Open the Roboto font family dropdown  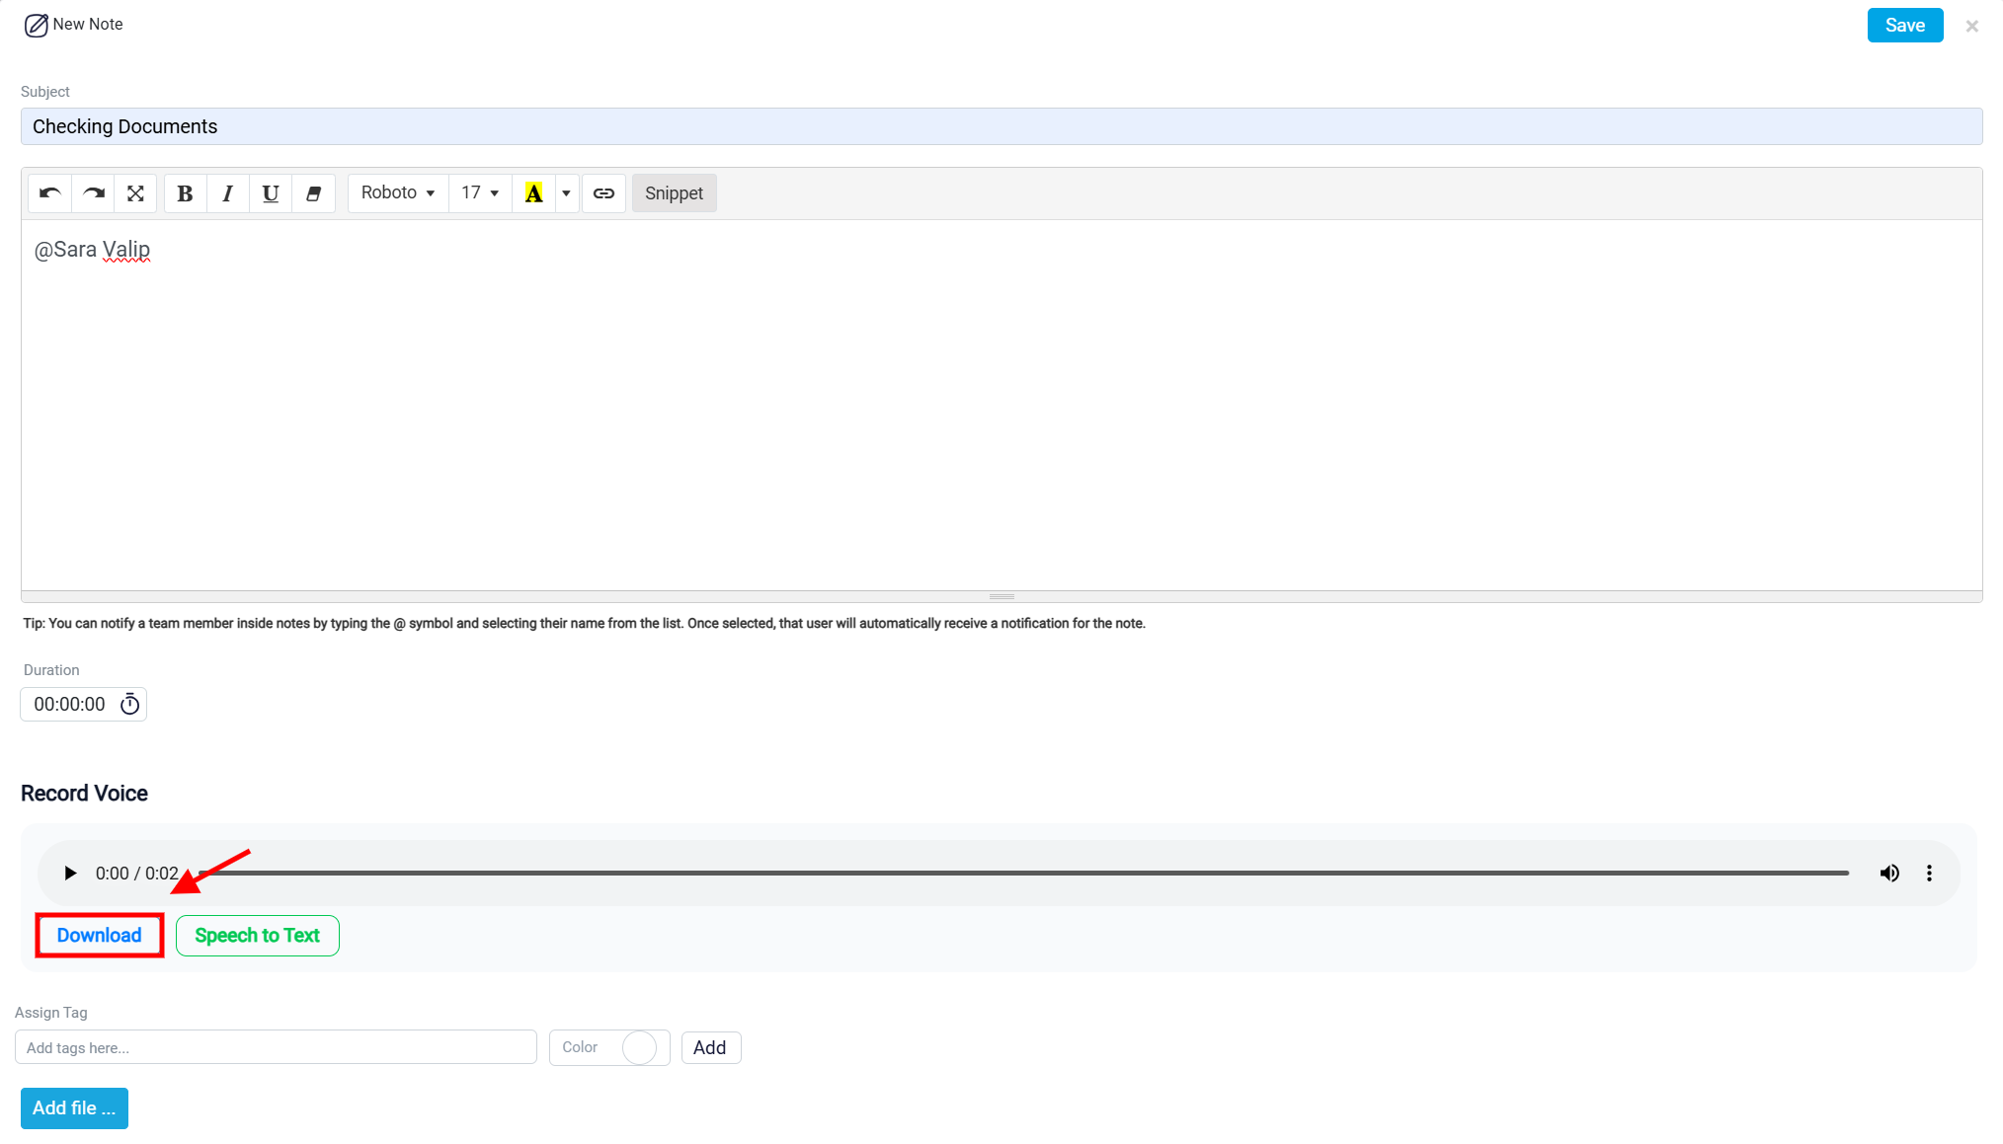398,193
